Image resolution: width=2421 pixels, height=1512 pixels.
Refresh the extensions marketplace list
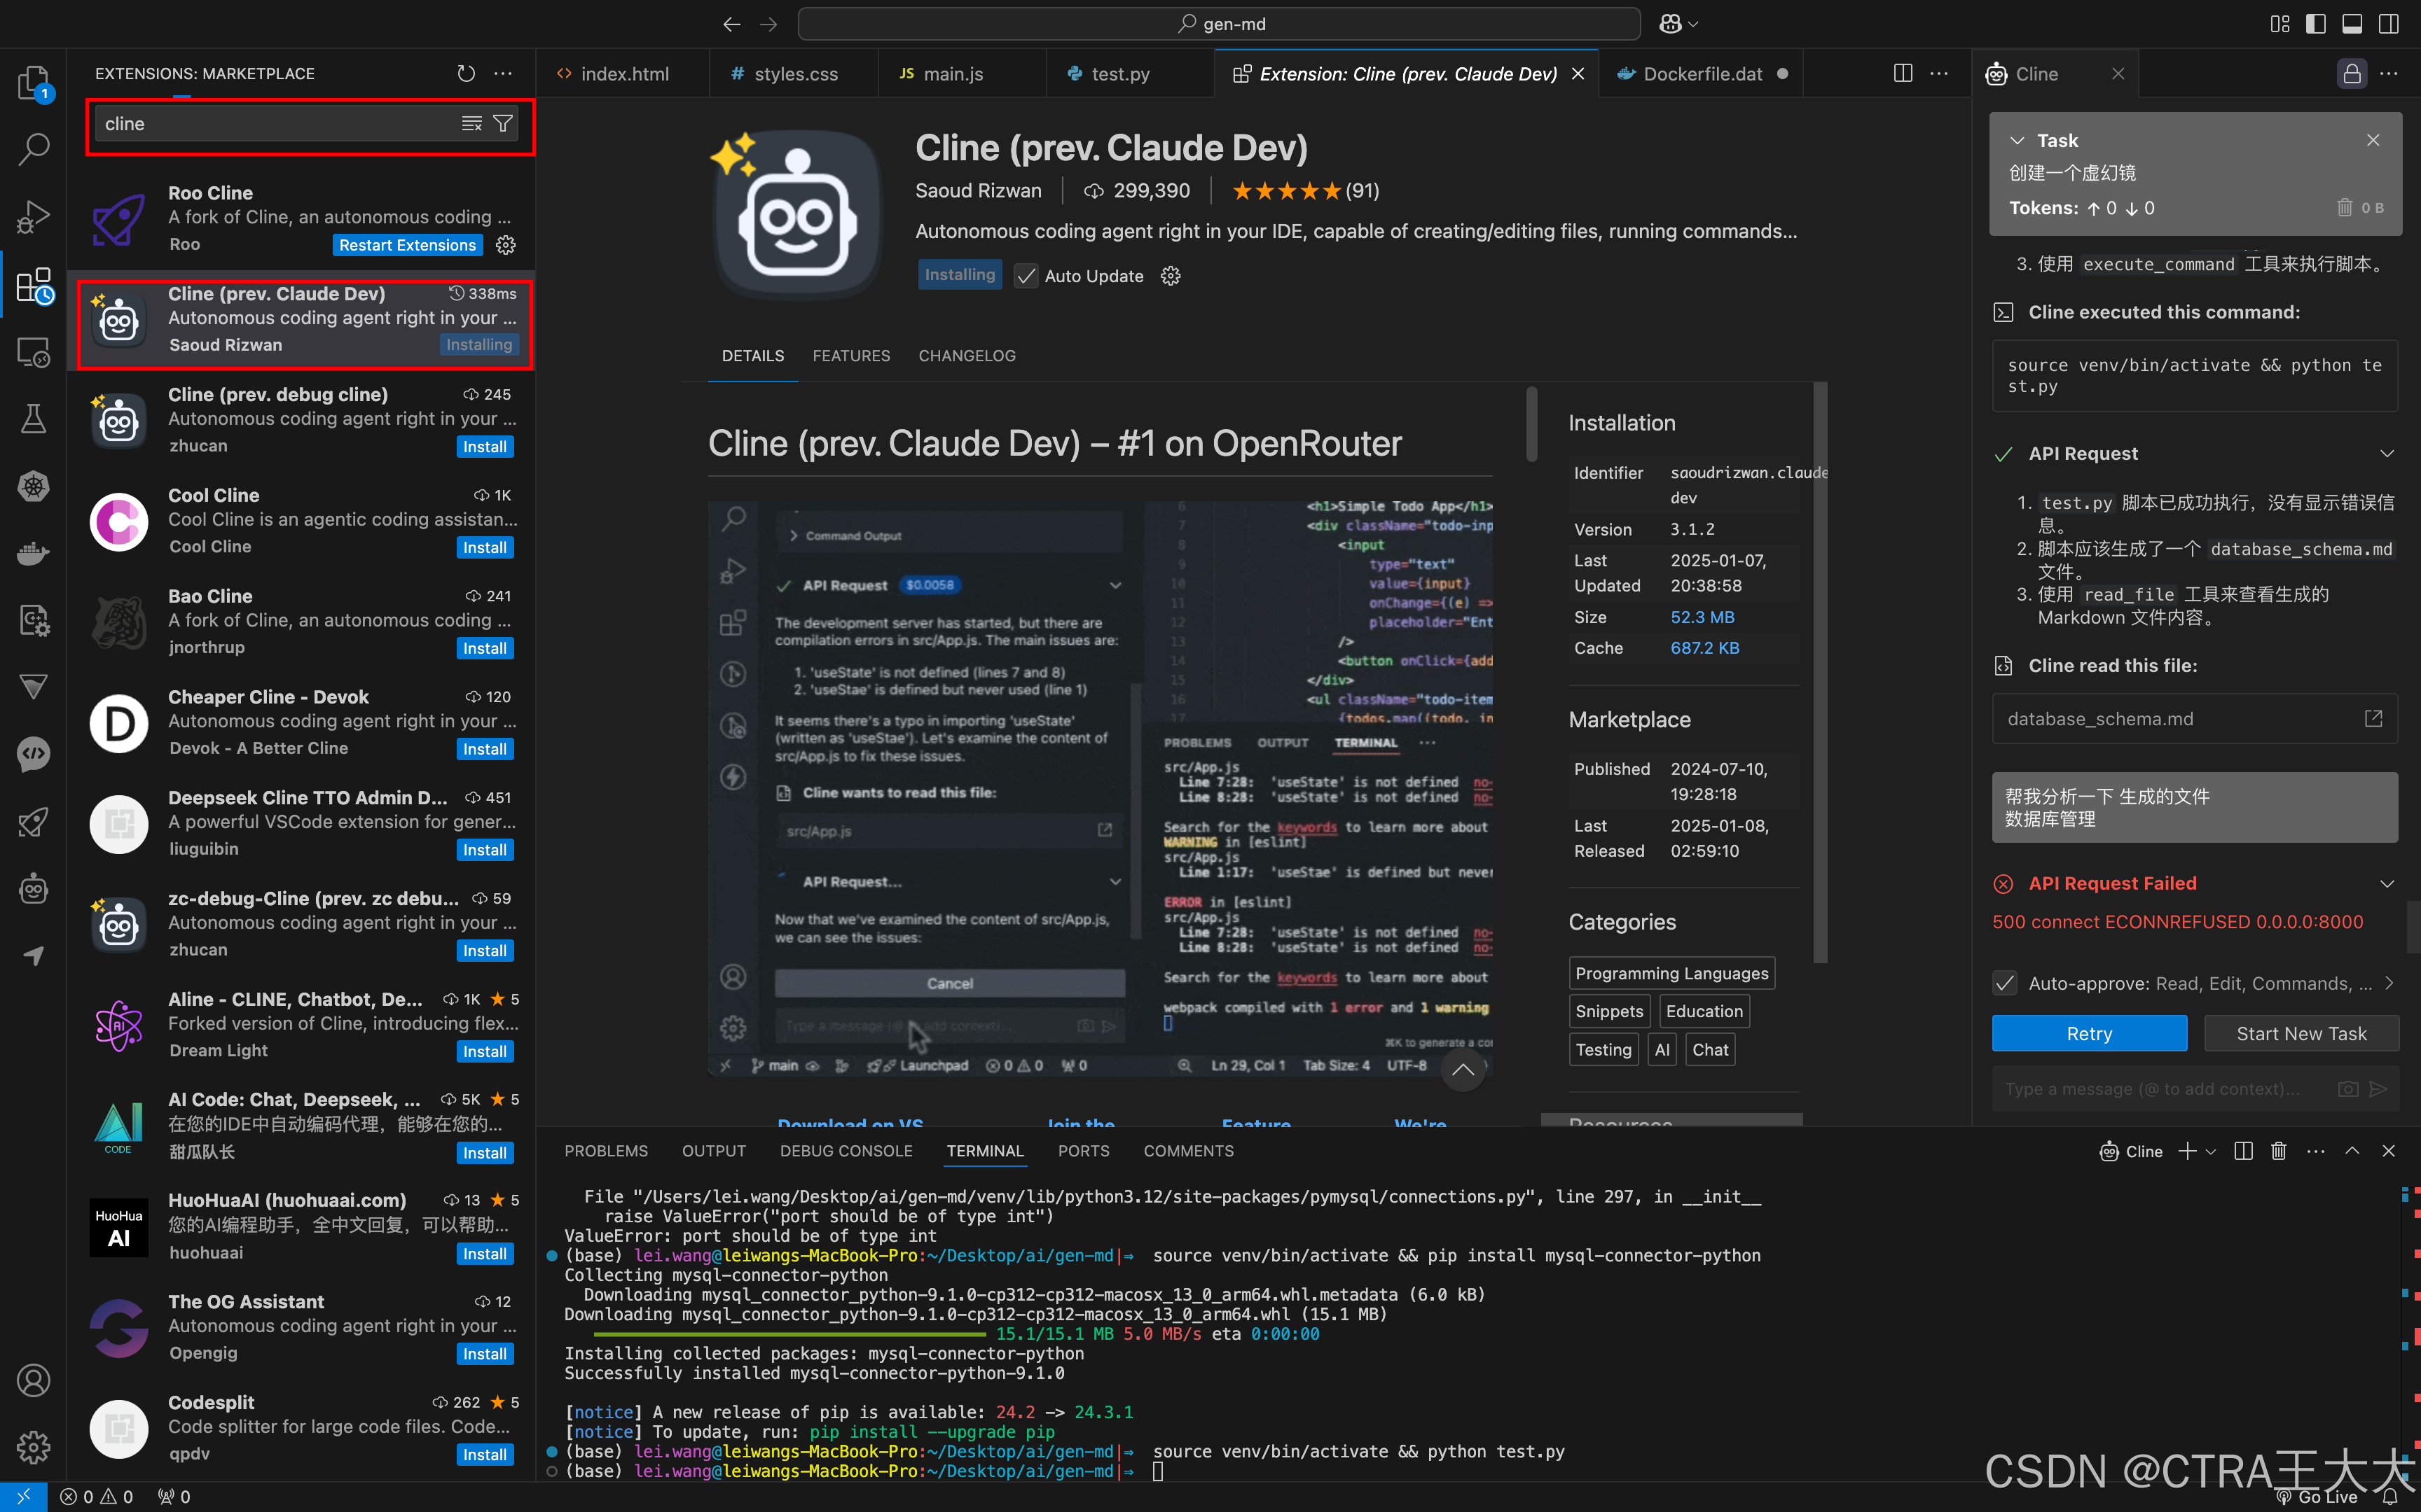[x=466, y=74]
